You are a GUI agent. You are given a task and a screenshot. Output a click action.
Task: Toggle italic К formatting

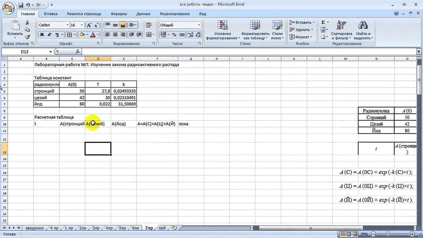50,35
